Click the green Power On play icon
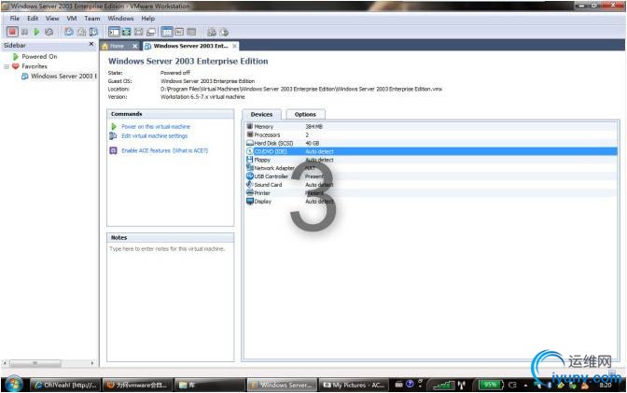The image size is (627, 393). point(36,32)
